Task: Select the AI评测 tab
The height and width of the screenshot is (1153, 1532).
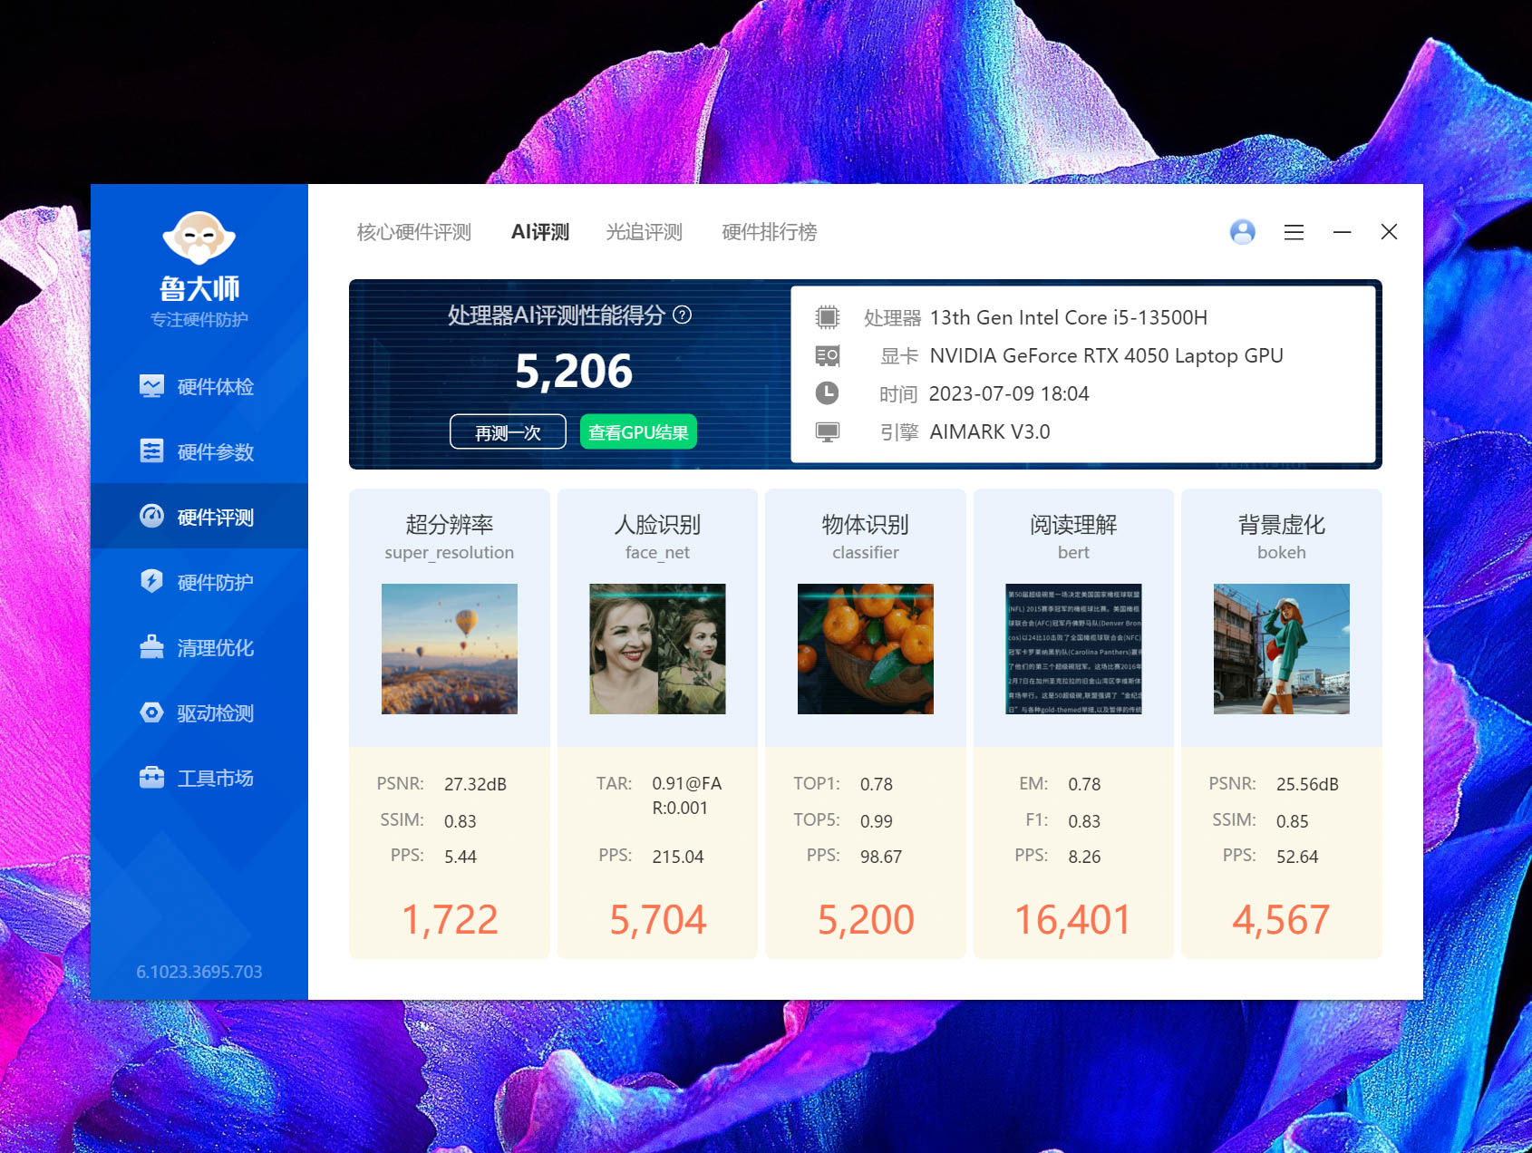Action: coord(540,232)
